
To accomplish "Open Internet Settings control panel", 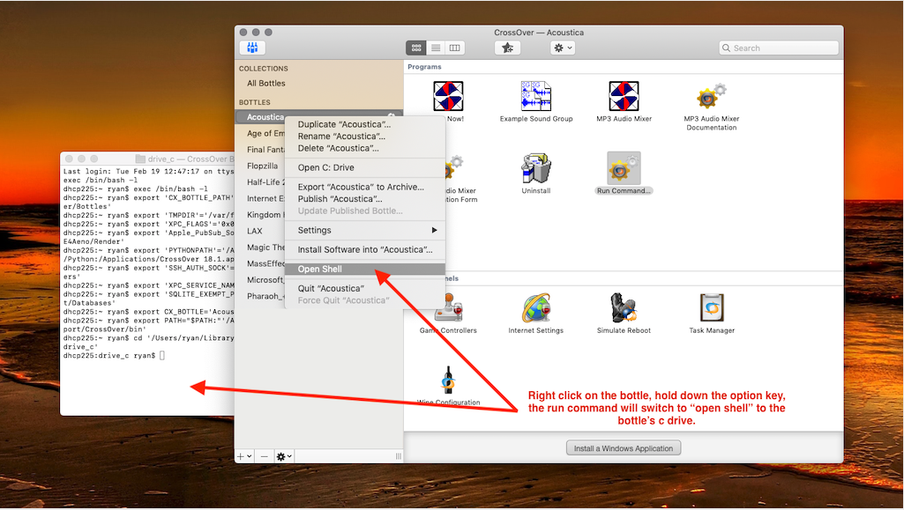I will coord(536,309).
